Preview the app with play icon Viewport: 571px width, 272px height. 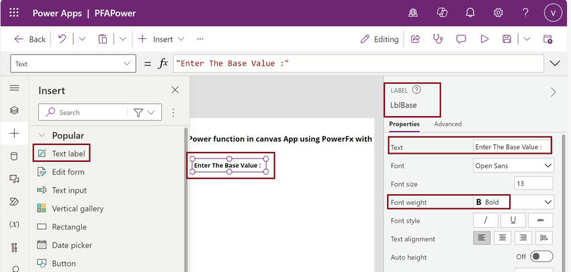[484, 39]
